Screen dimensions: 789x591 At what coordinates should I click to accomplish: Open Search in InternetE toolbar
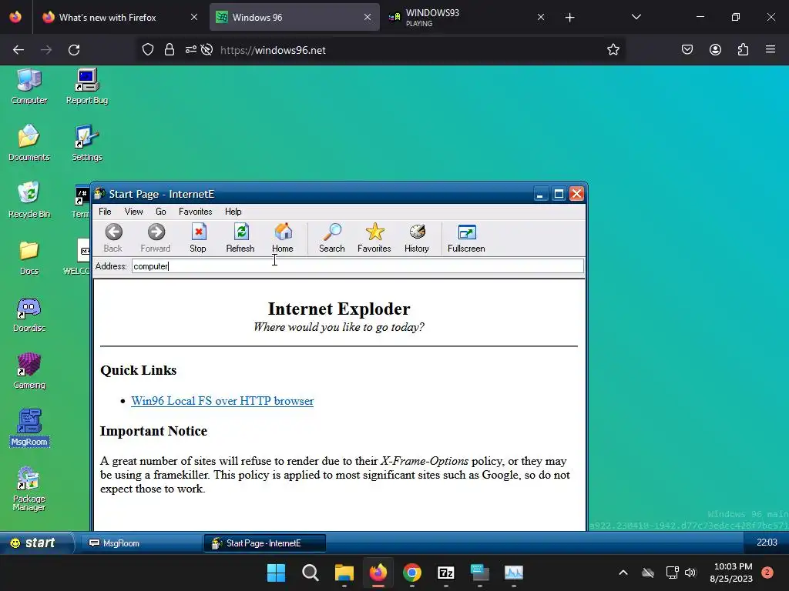point(331,238)
